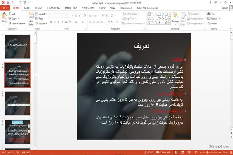Image resolution: width=233 pixels, height=155 pixels.
Task: Open the Select dropdown in Editing
Action: click(x=212, y=23)
